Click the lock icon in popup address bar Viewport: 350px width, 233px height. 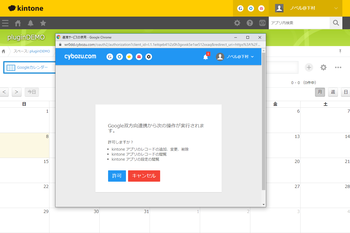pos(60,44)
